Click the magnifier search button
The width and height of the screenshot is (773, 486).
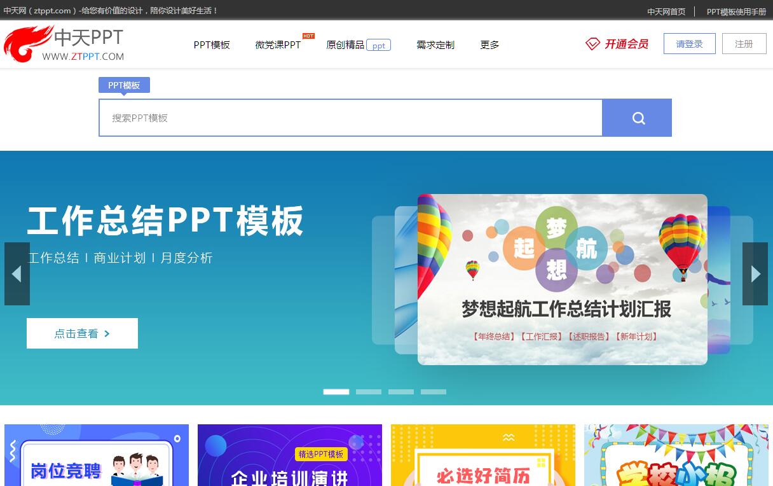[637, 118]
